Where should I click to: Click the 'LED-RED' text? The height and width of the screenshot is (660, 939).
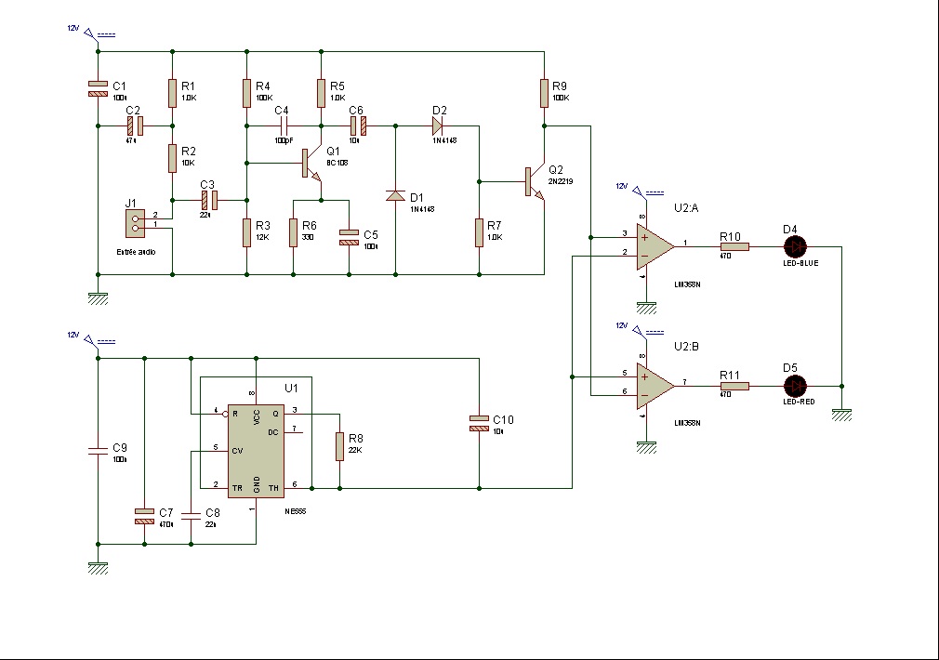point(799,402)
